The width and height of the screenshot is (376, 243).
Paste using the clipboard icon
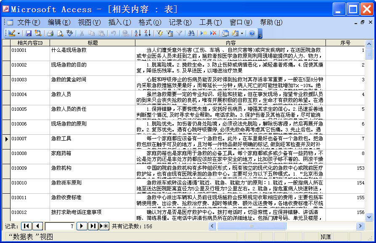[x=101, y=33]
